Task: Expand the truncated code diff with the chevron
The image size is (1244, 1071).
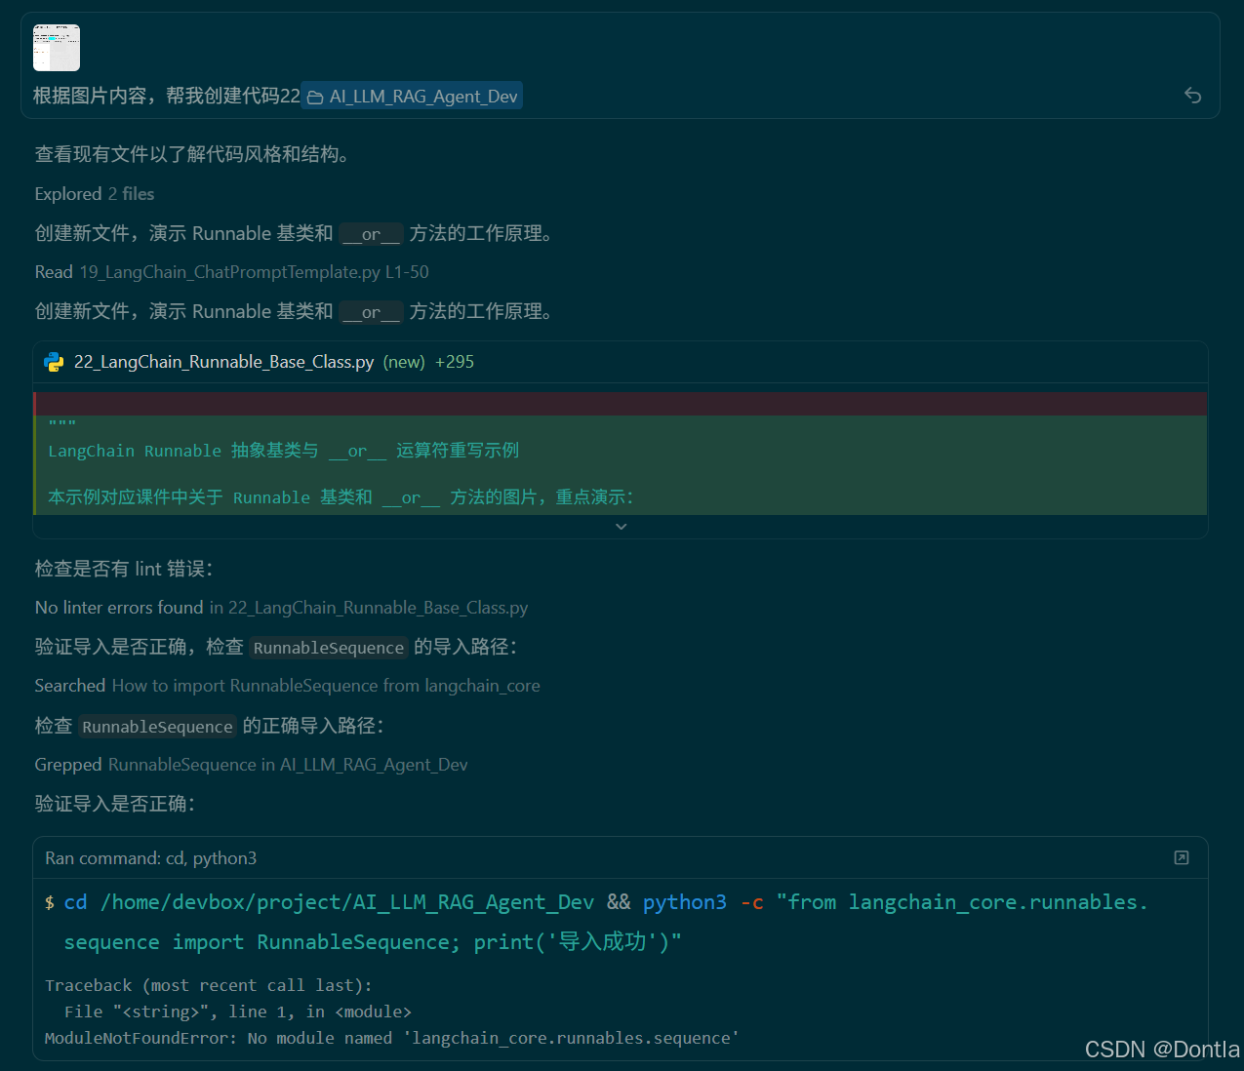Action: pos(621,526)
